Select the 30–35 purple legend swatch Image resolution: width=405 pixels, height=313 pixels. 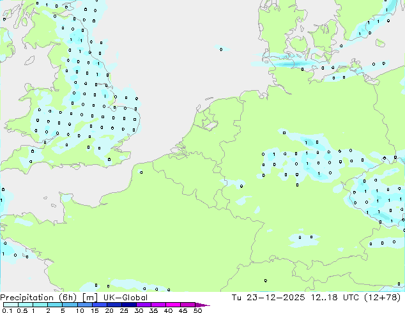click(144, 305)
